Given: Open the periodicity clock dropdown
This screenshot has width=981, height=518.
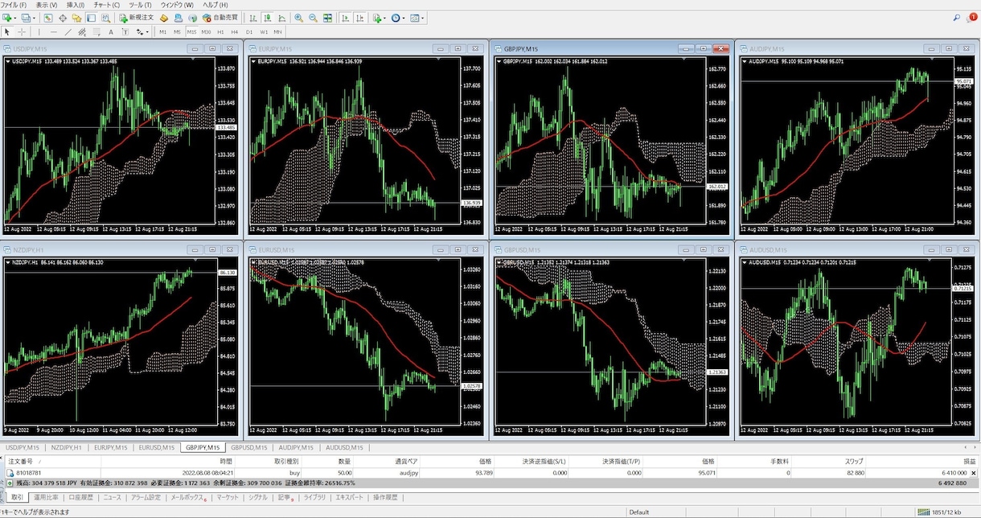Looking at the screenshot, I should click(404, 17).
